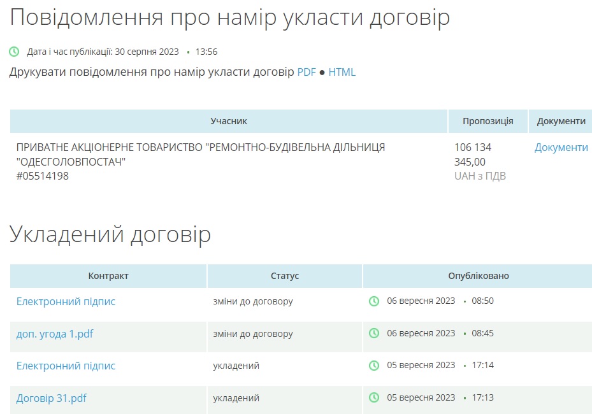Click clock icon in 06 вересня 08:45 row
This screenshot has height=414, width=592.
(374, 333)
